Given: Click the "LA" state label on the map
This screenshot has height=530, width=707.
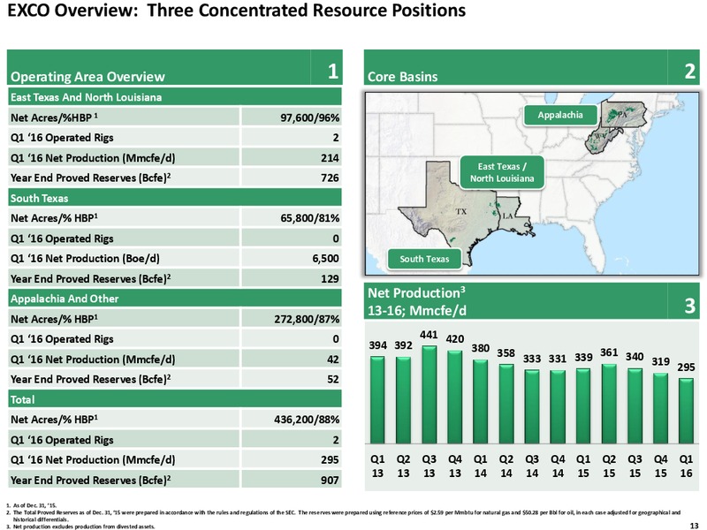Looking at the screenshot, I should (x=507, y=216).
